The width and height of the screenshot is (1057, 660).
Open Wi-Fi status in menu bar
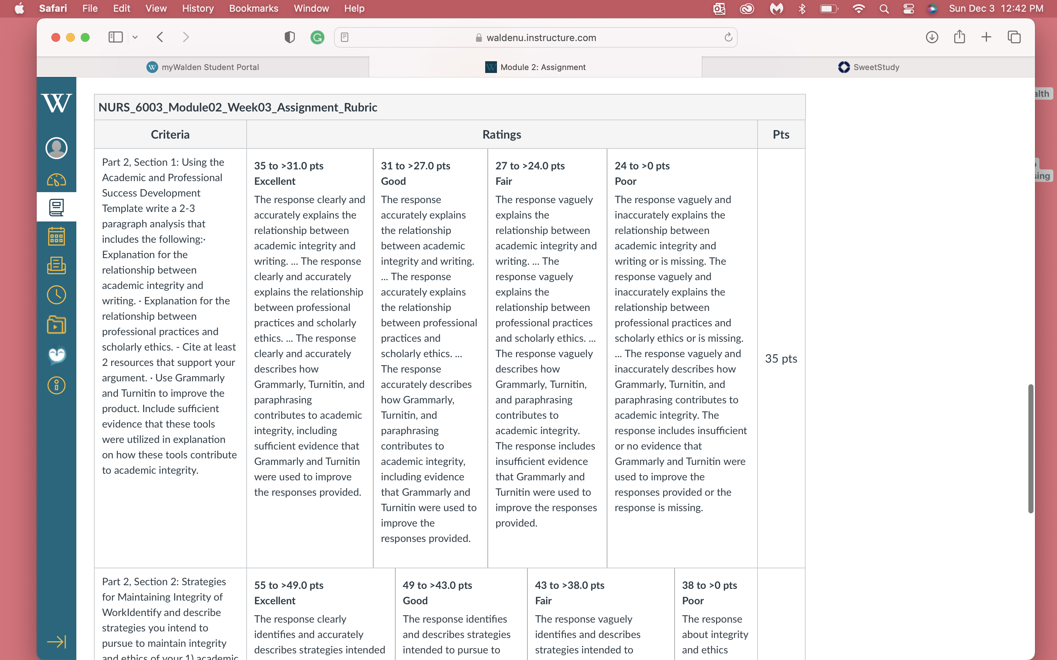(859, 9)
